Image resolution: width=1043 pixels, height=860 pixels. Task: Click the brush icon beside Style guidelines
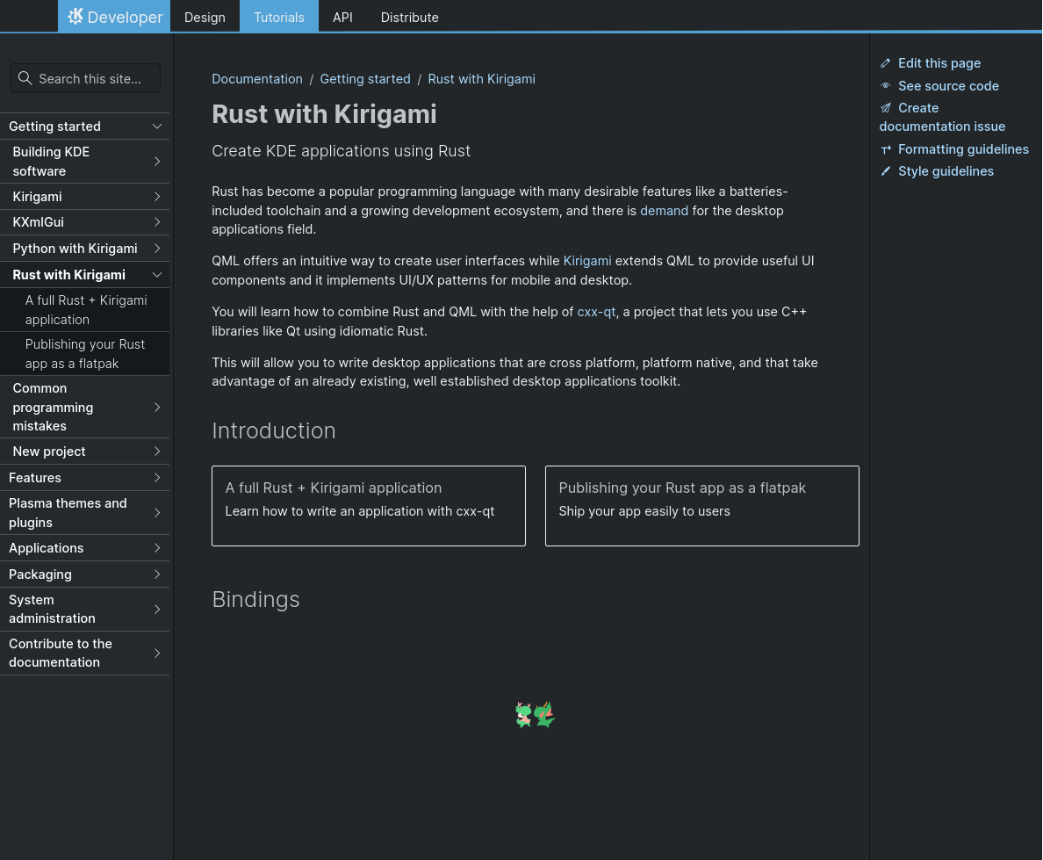pyautogui.click(x=886, y=171)
